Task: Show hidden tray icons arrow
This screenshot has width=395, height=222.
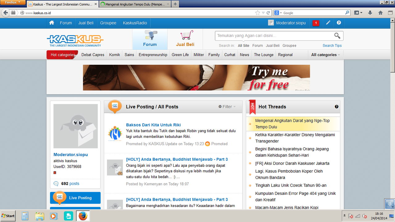Action: tap(345, 216)
